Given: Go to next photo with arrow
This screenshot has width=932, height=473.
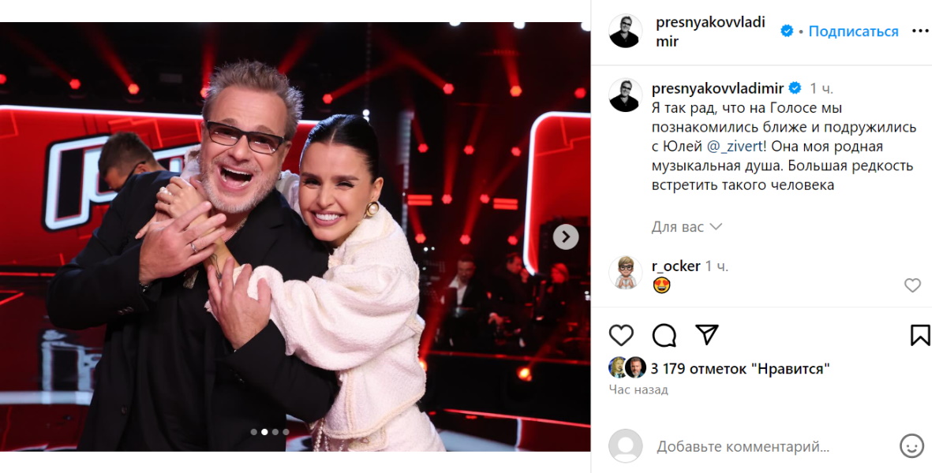Looking at the screenshot, I should click(566, 236).
